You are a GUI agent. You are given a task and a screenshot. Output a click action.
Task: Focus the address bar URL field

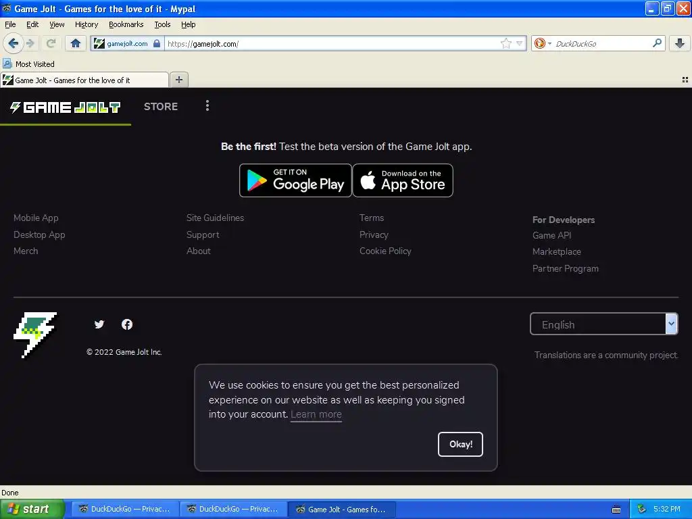[333, 43]
